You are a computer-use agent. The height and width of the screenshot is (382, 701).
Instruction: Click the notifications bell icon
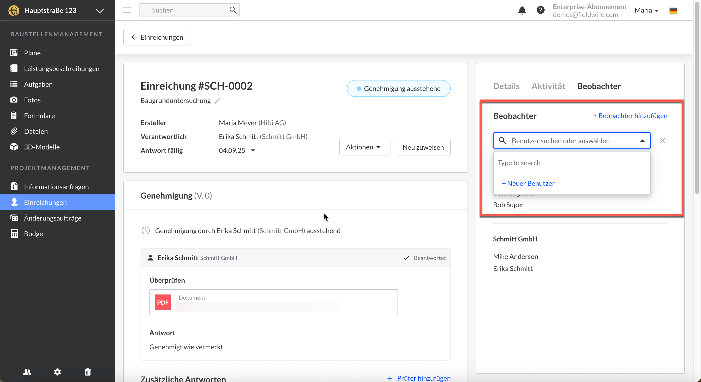(x=522, y=10)
